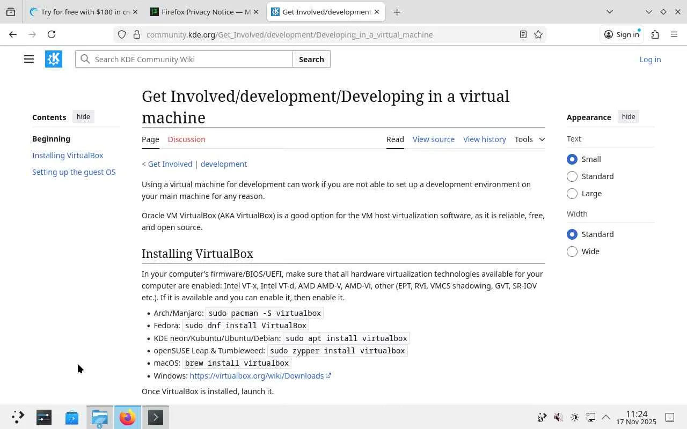Focus the Search KDE Community Wiki field
Image resolution: width=687 pixels, height=429 pixels.
184,59
